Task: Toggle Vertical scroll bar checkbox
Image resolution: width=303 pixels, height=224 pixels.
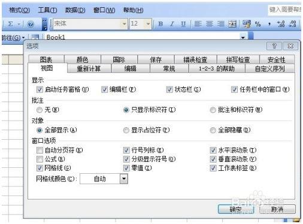Action: [x=213, y=159]
